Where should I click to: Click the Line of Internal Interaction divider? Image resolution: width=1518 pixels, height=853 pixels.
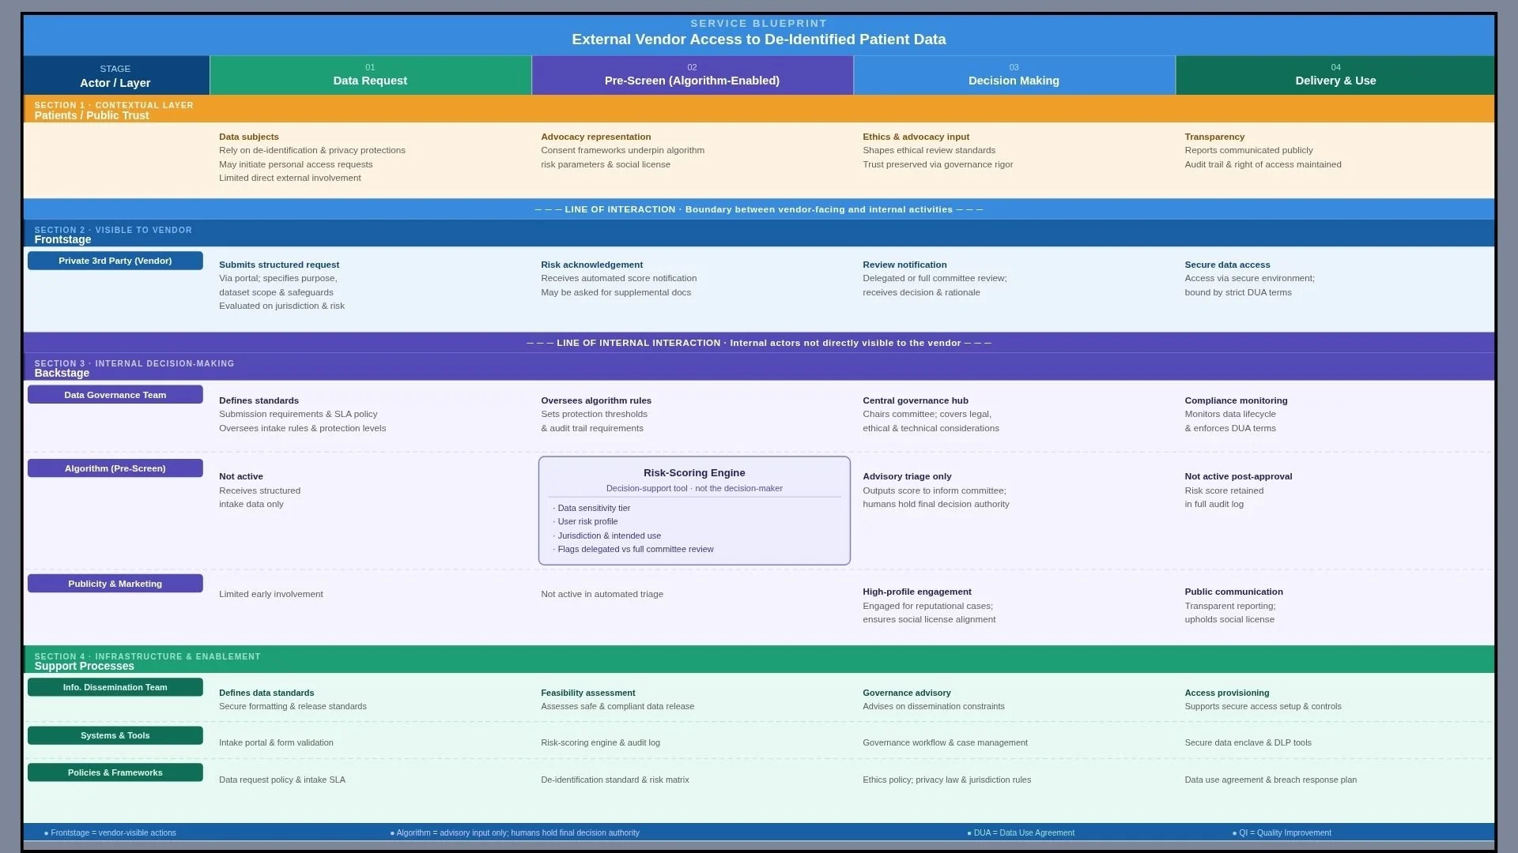click(759, 343)
